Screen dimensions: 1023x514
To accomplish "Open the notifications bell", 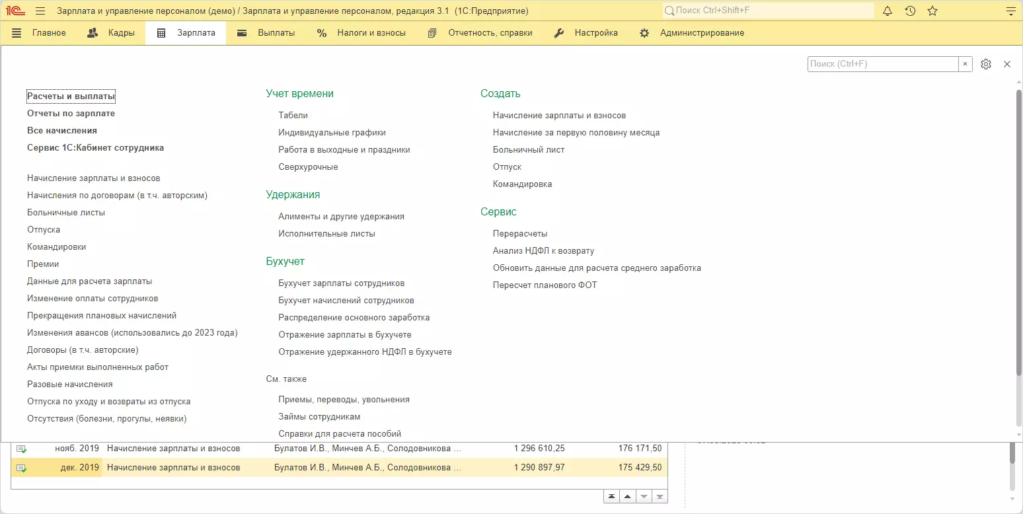I will point(888,11).
